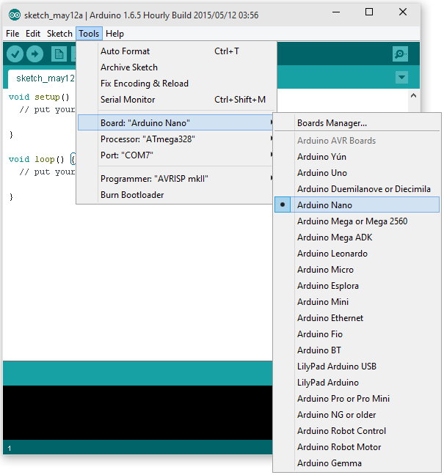
Task: Click the New sketch document icon
Action: click(59, 54)
